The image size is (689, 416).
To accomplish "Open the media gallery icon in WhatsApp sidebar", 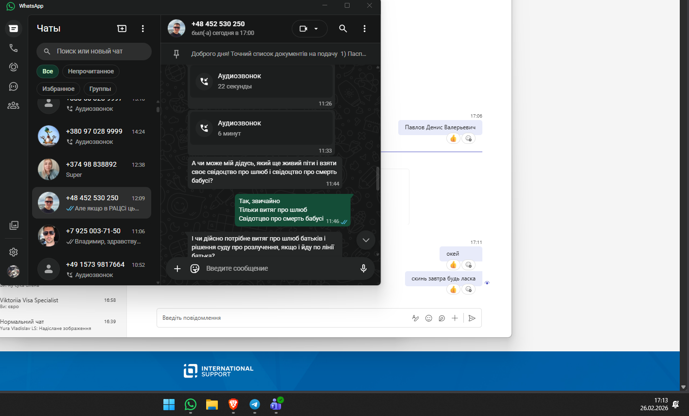I will click(x=14, y=225).
